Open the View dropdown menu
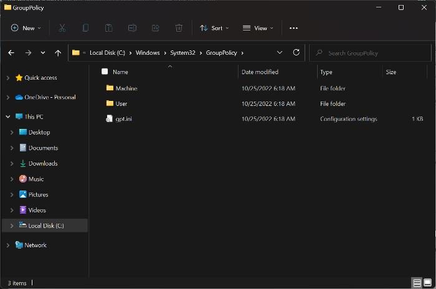The height and width of the screenshot is (289, 436). pyautogui.click(x=258, y=28)
